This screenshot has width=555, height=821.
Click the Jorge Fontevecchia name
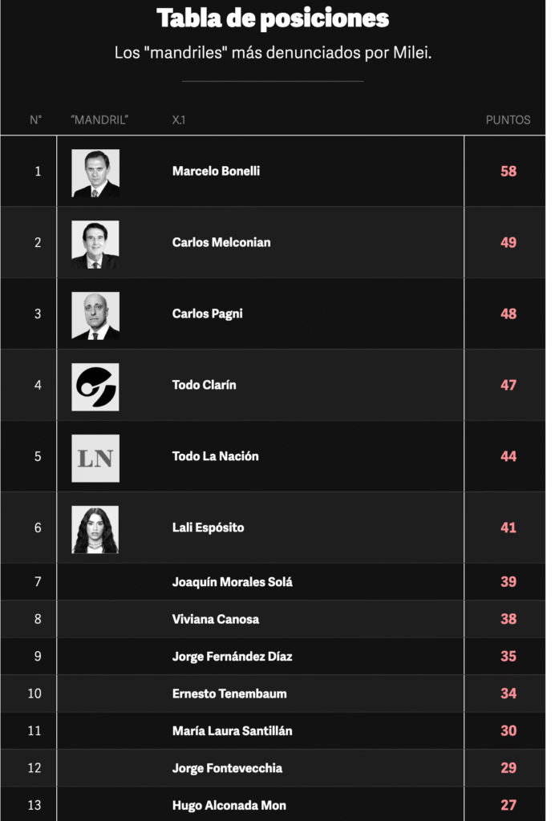pos(227,768)
